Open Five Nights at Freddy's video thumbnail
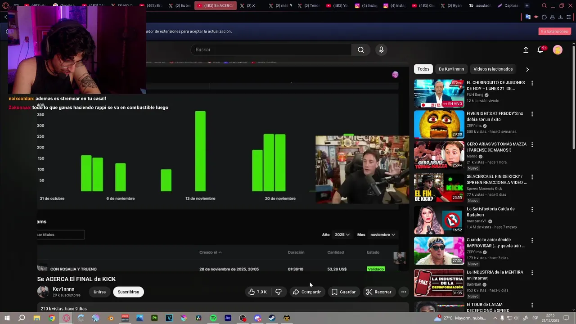Screen dimensions: 576x324 (439, 124)
